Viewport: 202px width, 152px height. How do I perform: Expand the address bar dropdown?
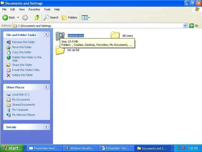[x=185, y=26]
